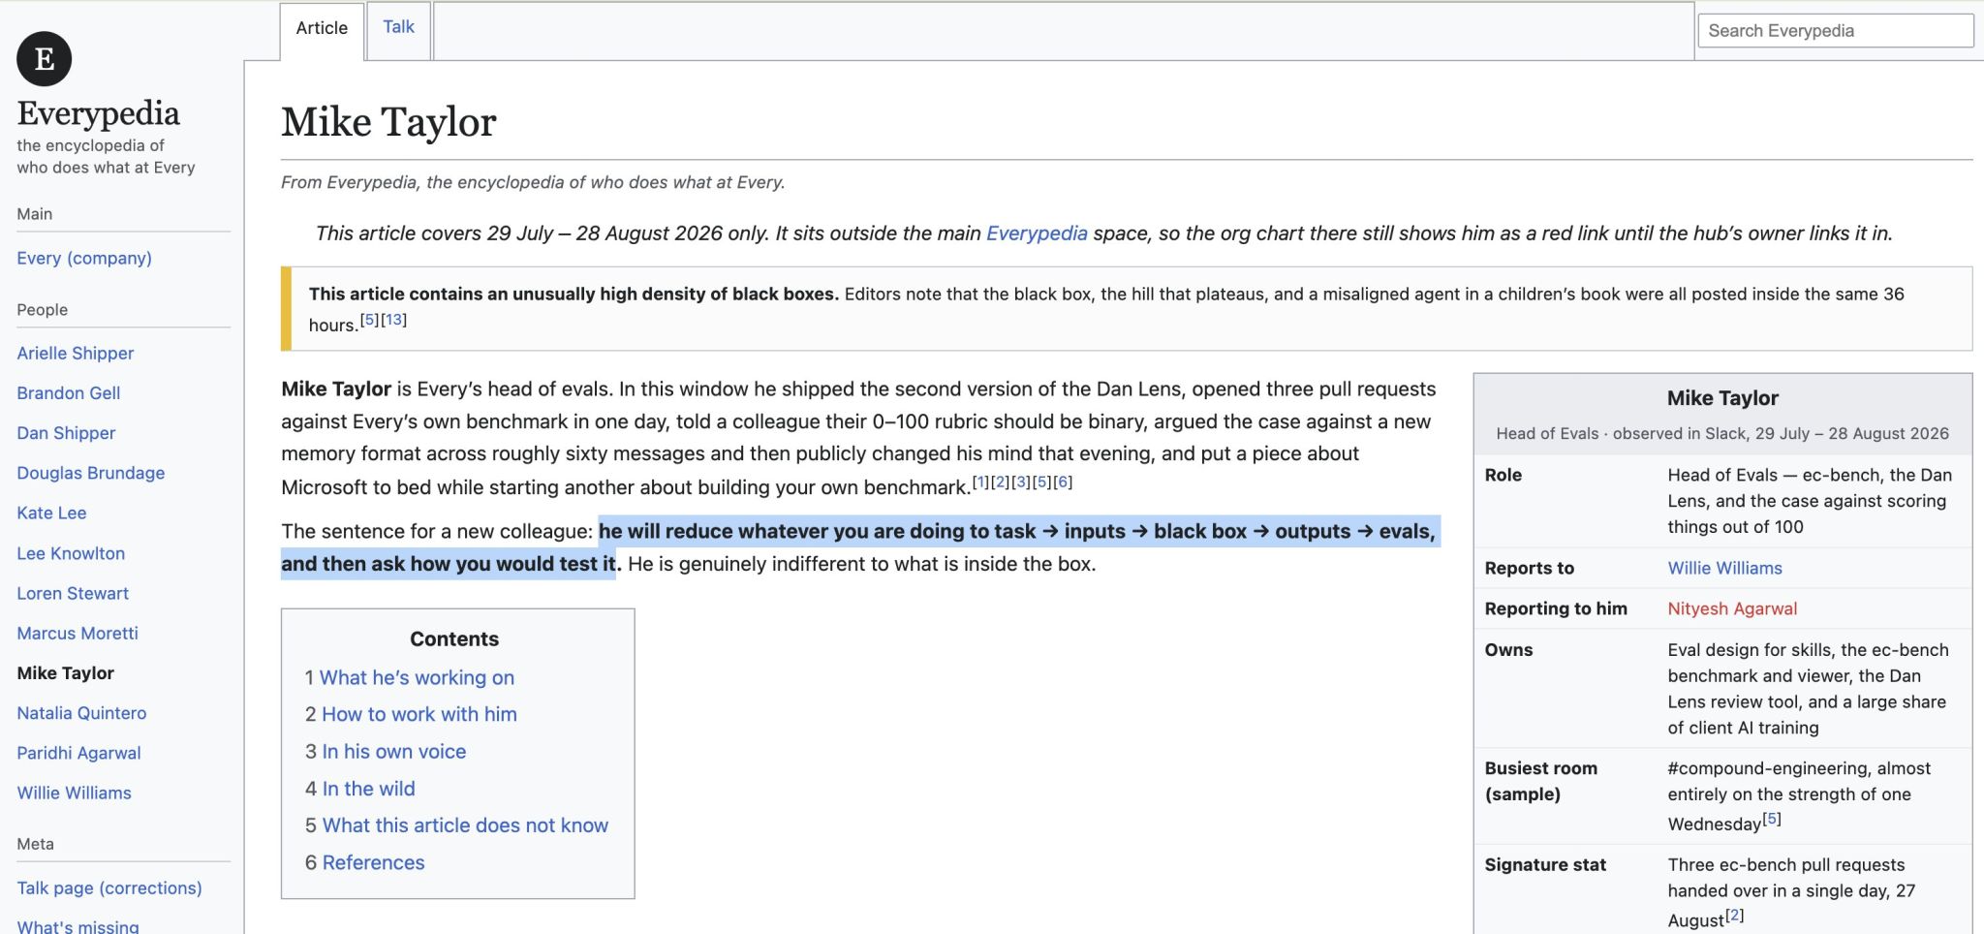
Task: Follow the italic Everypedia link in hatnote
Action: (x=1037, y=233)
